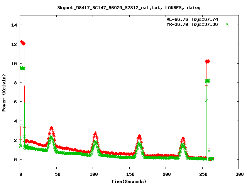Click the y-axis tick label 8

pos(15,83)
